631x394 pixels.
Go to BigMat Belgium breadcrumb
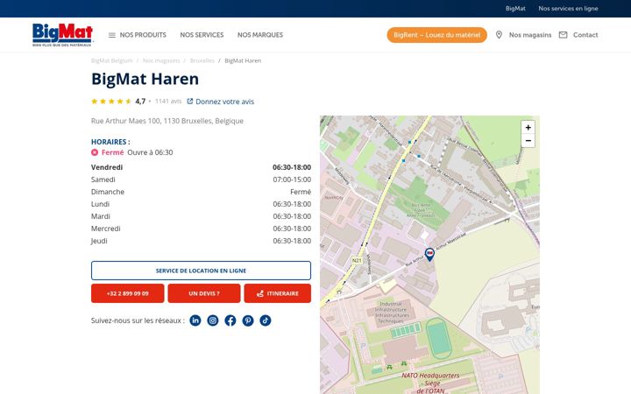click(112, 60)
